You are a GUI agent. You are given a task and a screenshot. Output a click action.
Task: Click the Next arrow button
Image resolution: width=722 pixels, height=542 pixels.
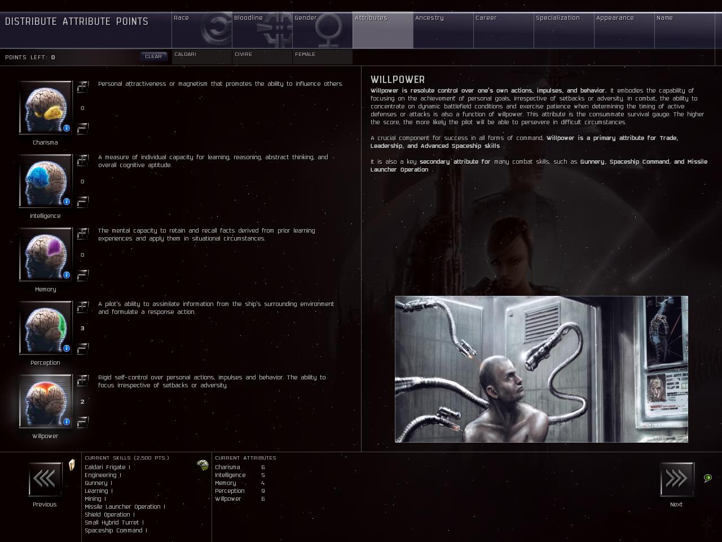coord(677,479)
